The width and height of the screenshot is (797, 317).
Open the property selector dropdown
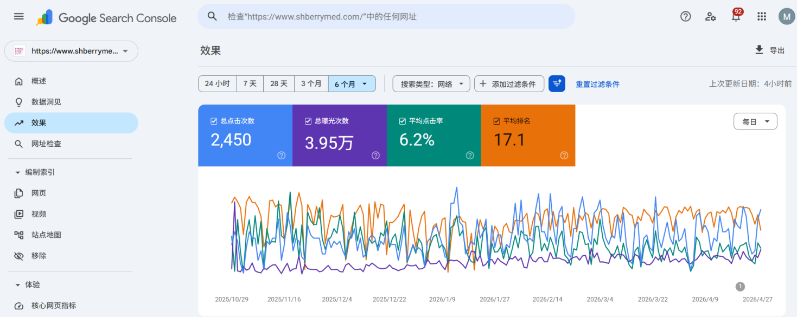coord(71,51)
